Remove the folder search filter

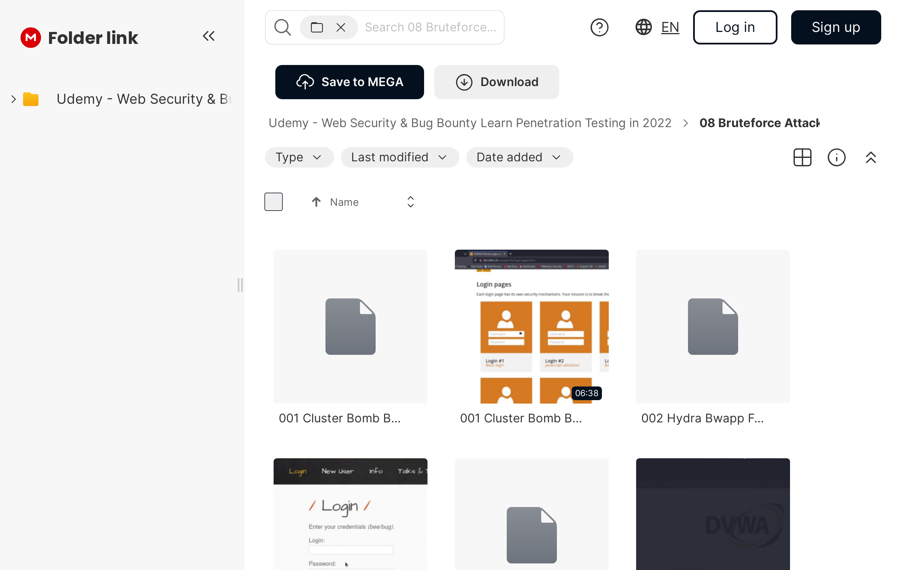coord(341,28)
